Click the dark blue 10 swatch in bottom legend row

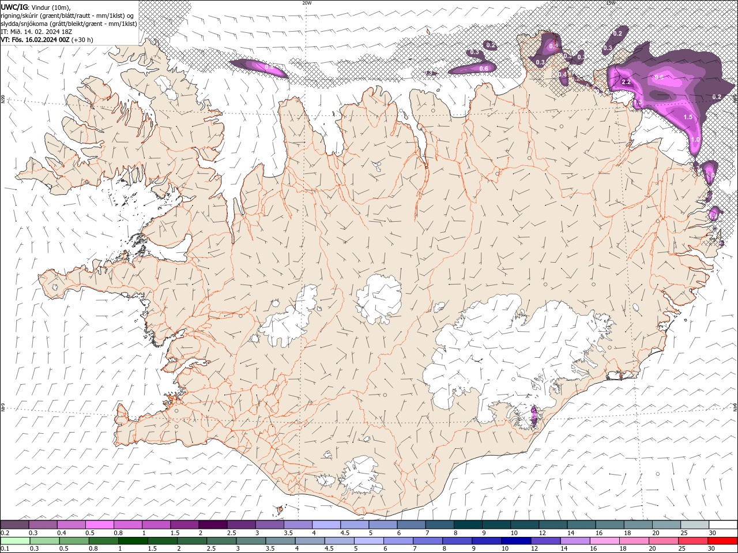pos(515,541)
